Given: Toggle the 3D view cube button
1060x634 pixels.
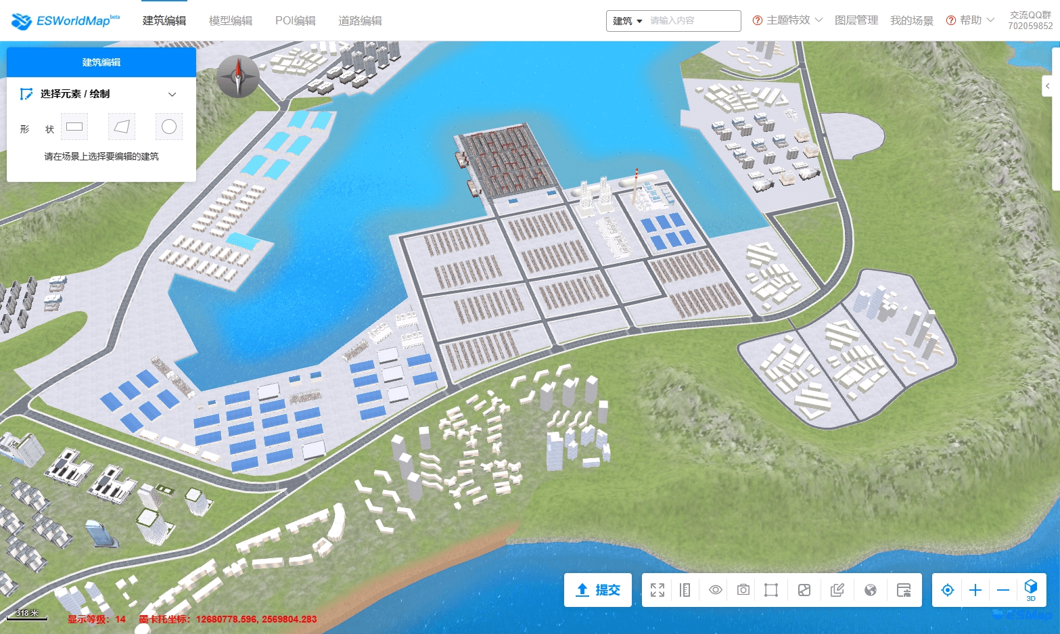Looking at the screenshot, I should click(x=1030, y=589).
